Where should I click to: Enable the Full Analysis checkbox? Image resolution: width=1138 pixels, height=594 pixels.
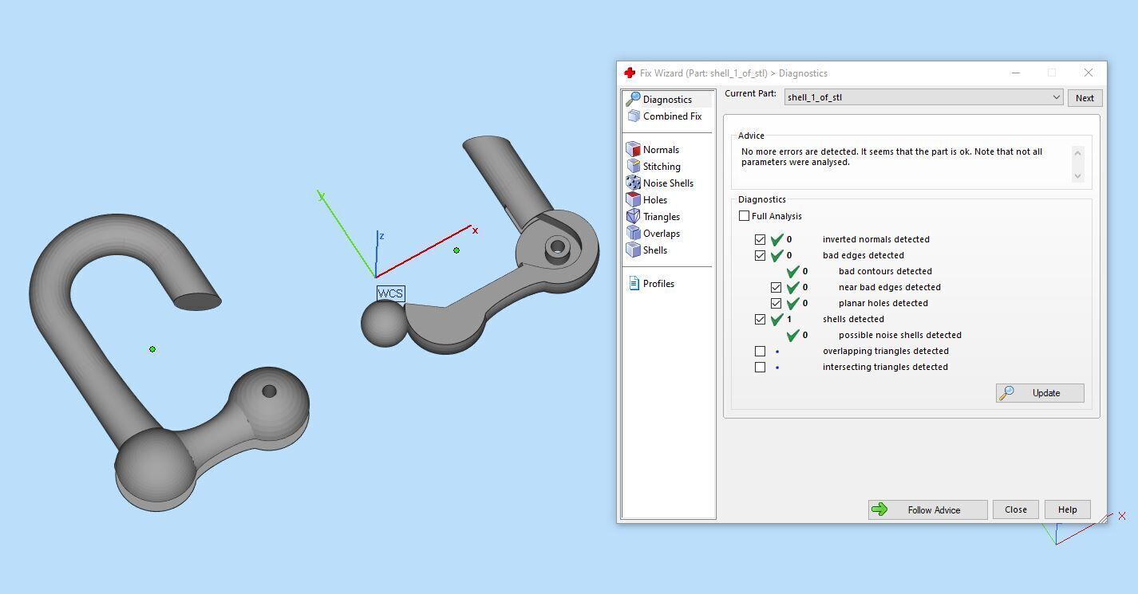pyautogui.click(x=744, y=216)
